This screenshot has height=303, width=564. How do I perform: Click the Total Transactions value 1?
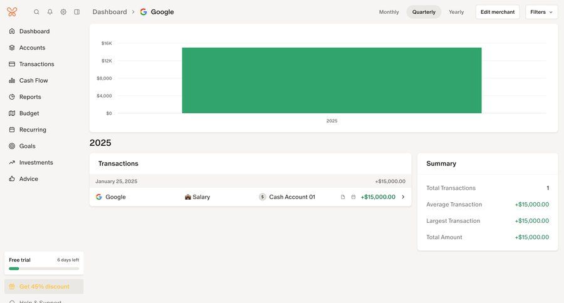(x=548, y=188)
